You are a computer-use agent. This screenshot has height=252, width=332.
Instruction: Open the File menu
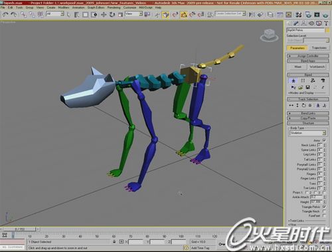point(3,7)
